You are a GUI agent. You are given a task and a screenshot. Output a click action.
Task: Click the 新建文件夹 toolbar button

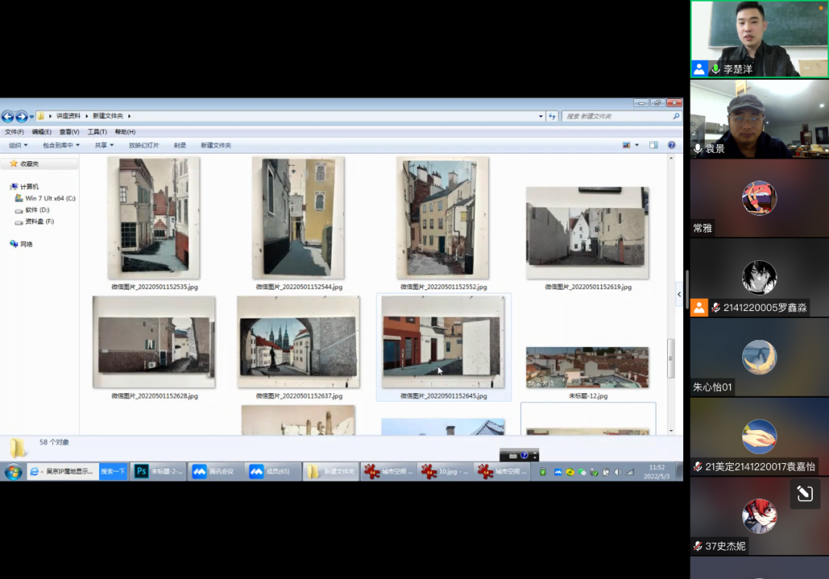pyautogui.click(x=216, y=145)
